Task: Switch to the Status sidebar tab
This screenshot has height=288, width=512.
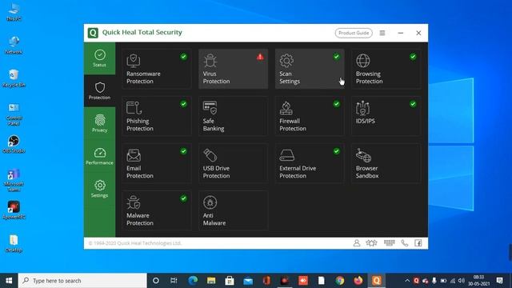Action: pyautogui.click(x=99, y=58)
